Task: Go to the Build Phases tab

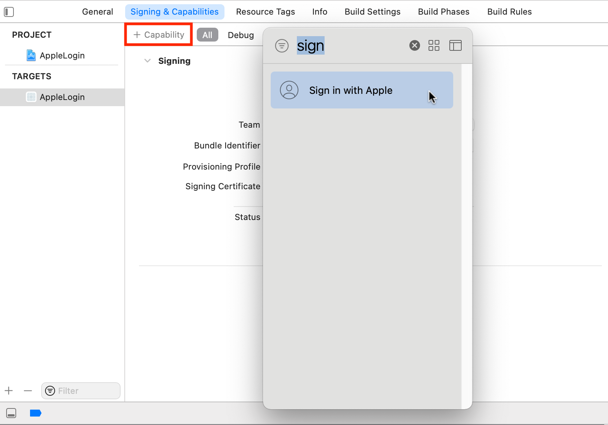Action: pos(444,12)
